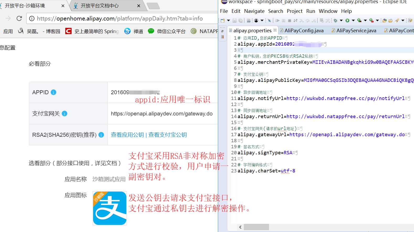Open the Run configurations dropdown arrow
Screen dimensions: 414x232
click(353, 20)
